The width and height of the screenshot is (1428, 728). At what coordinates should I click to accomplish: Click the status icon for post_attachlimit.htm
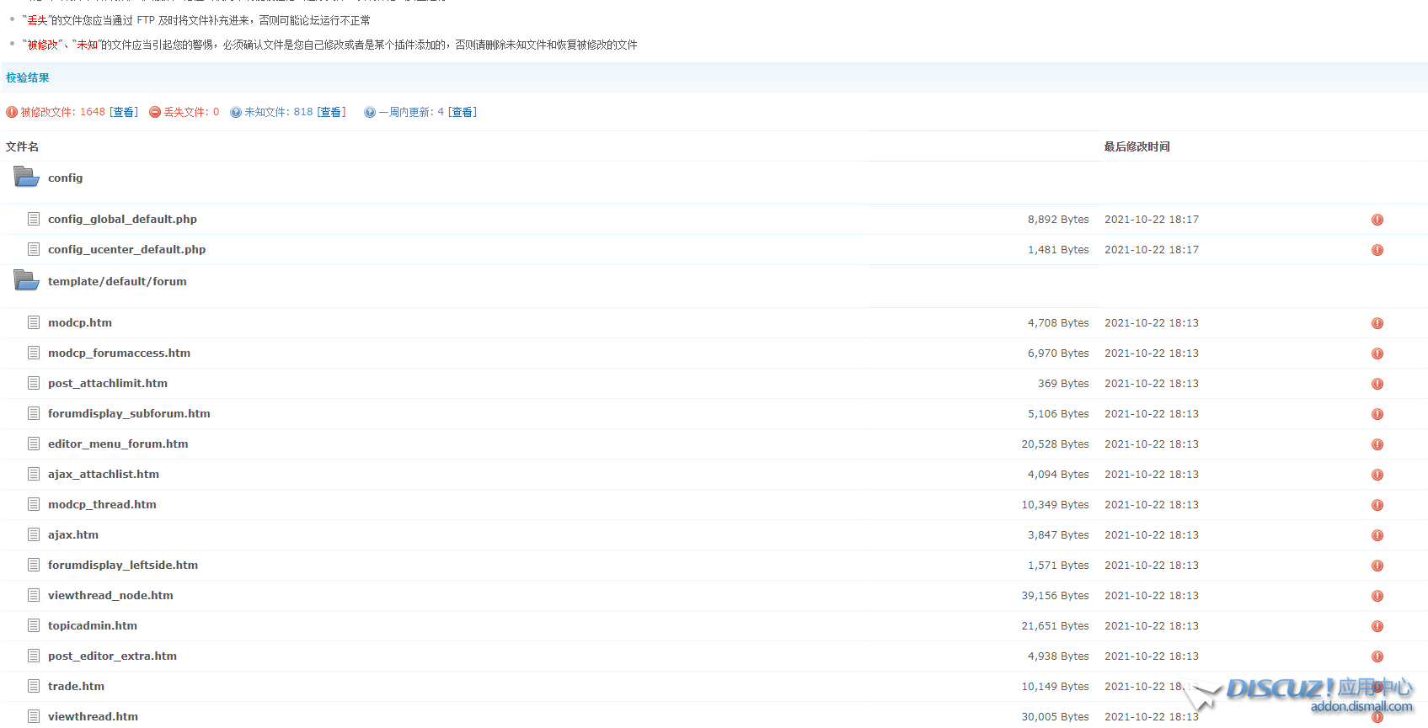pos(1377,384)
